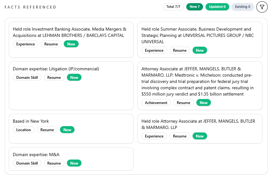Toggle the Updated 0 filter chip

[x=217, y=7]
